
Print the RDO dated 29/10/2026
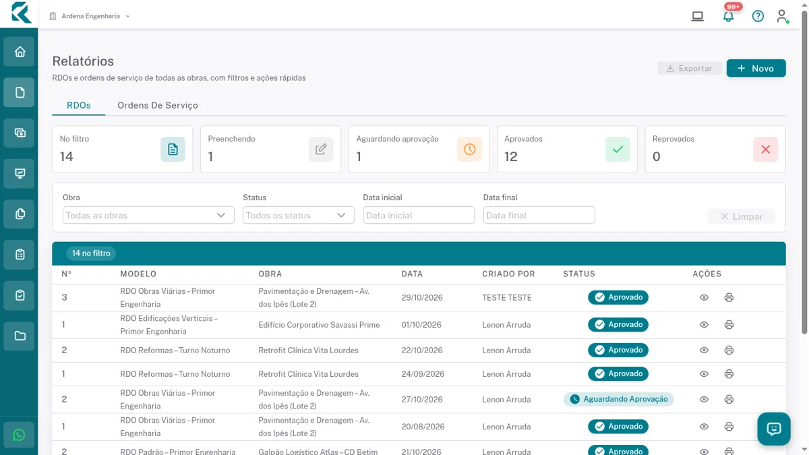[x=729, y=297]
